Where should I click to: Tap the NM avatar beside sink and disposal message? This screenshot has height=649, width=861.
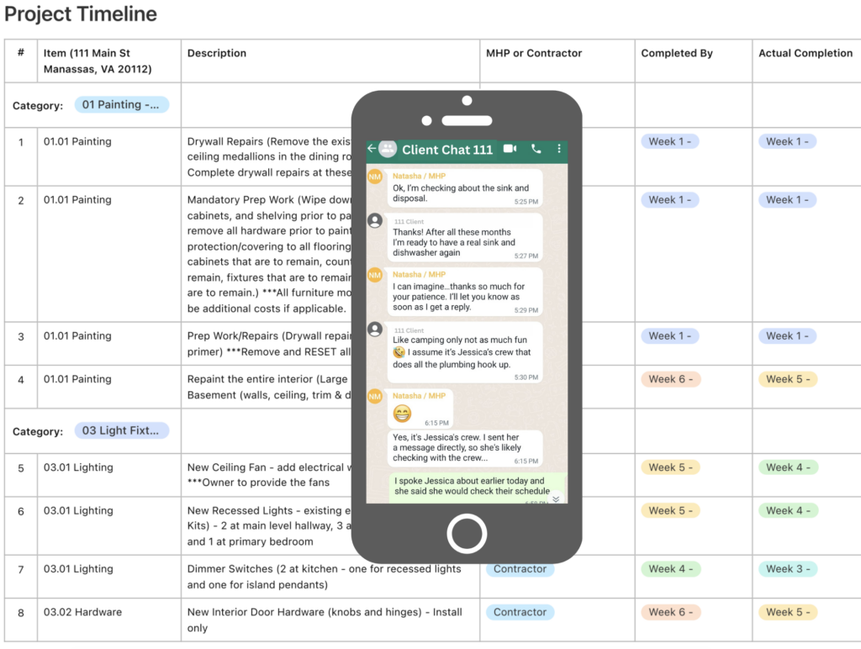point(375,177)
